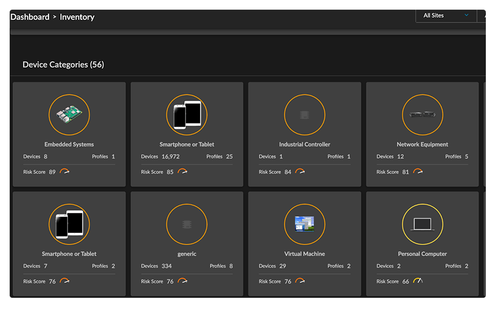Click Inventory in the breadcrumb

77,17
